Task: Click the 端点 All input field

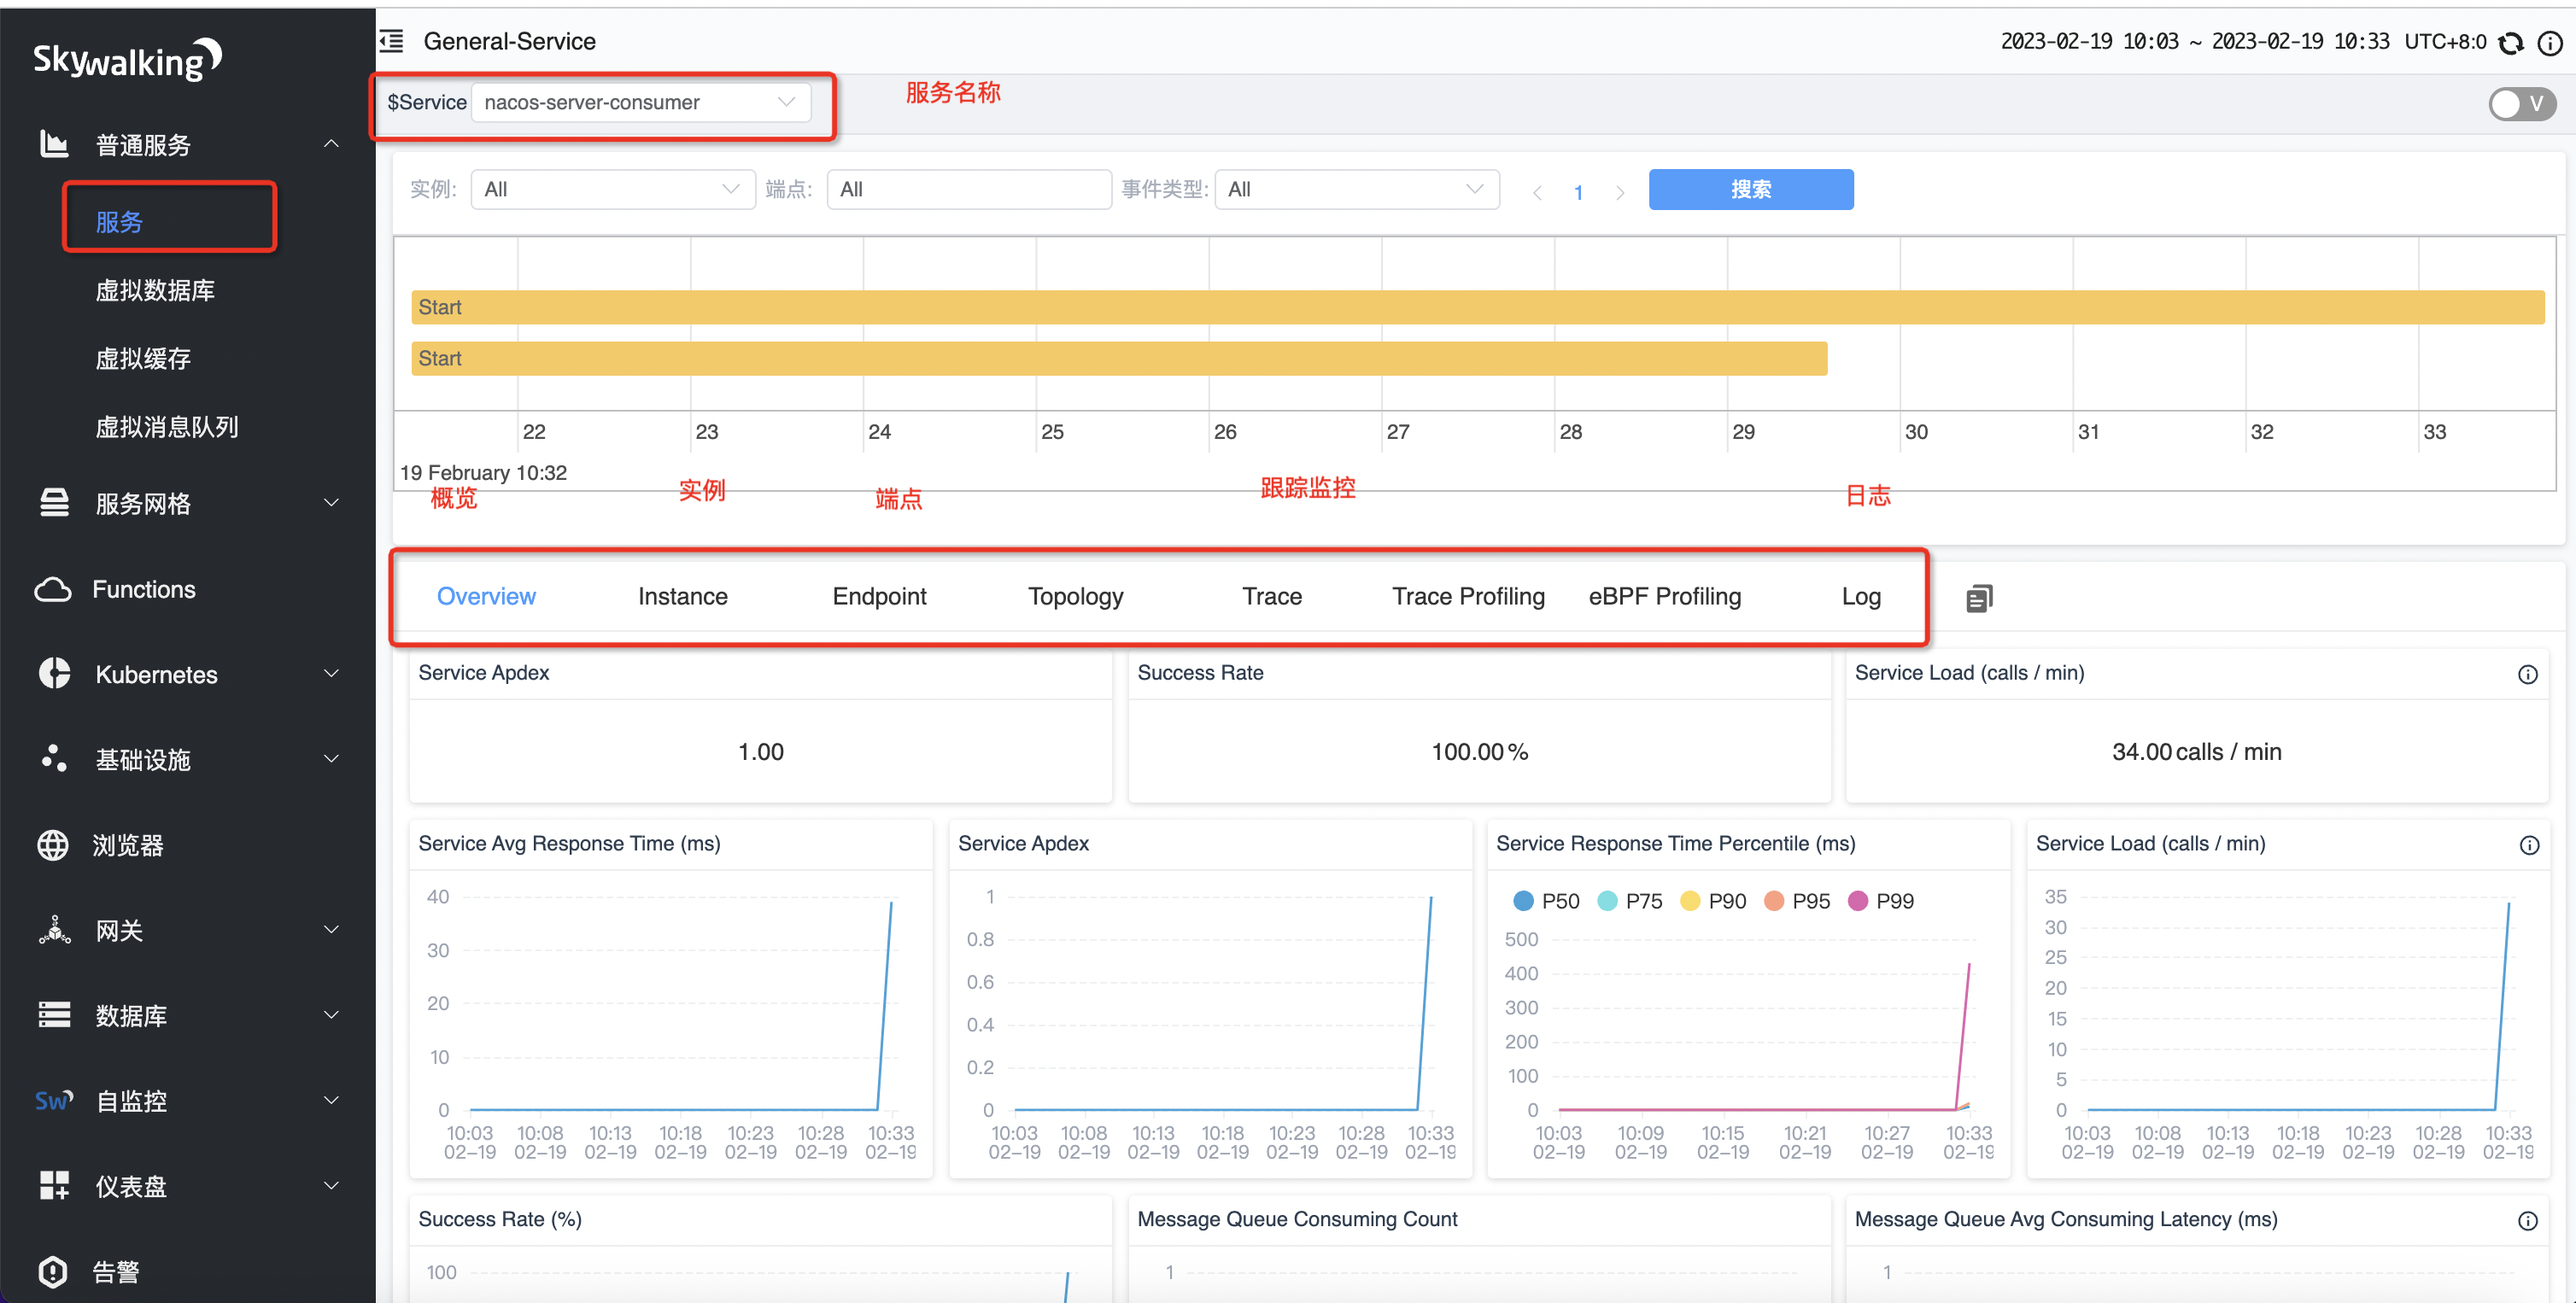Action: click(x=969, y=189)
